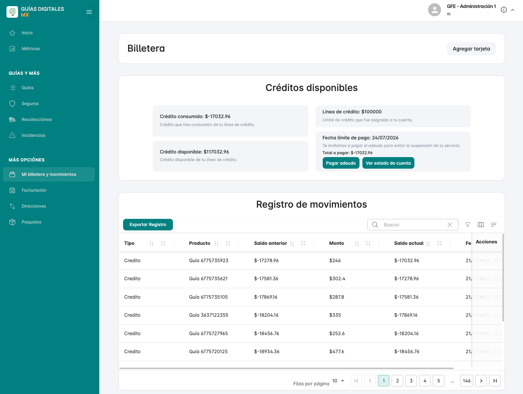523x394 pixels.
Task: Click the Agregar tarjeta button
Action: click(x=471, y=49)
